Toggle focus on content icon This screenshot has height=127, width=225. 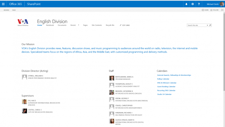222,10
